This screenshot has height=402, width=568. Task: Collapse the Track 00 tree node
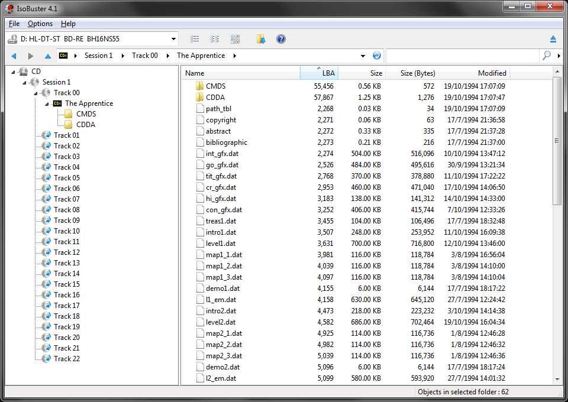35,93
